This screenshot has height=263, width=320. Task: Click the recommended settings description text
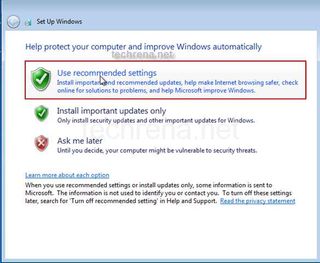pos(178,87)
